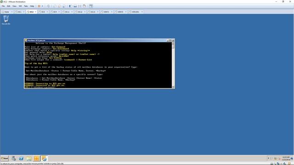Click the 'Tip of the day' text
Screen dimensions: 294x165
click(36, 63)
